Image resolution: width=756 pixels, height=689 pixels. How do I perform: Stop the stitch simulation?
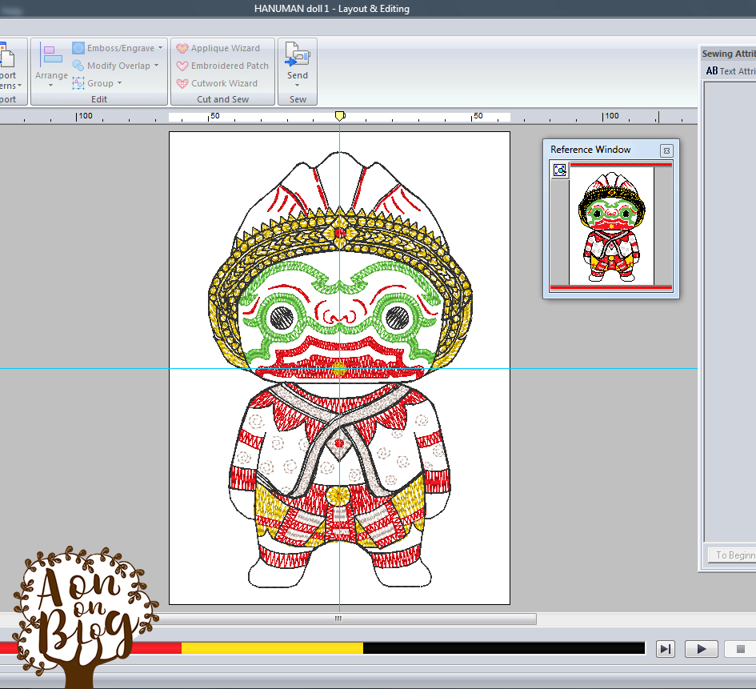[741, 649]
